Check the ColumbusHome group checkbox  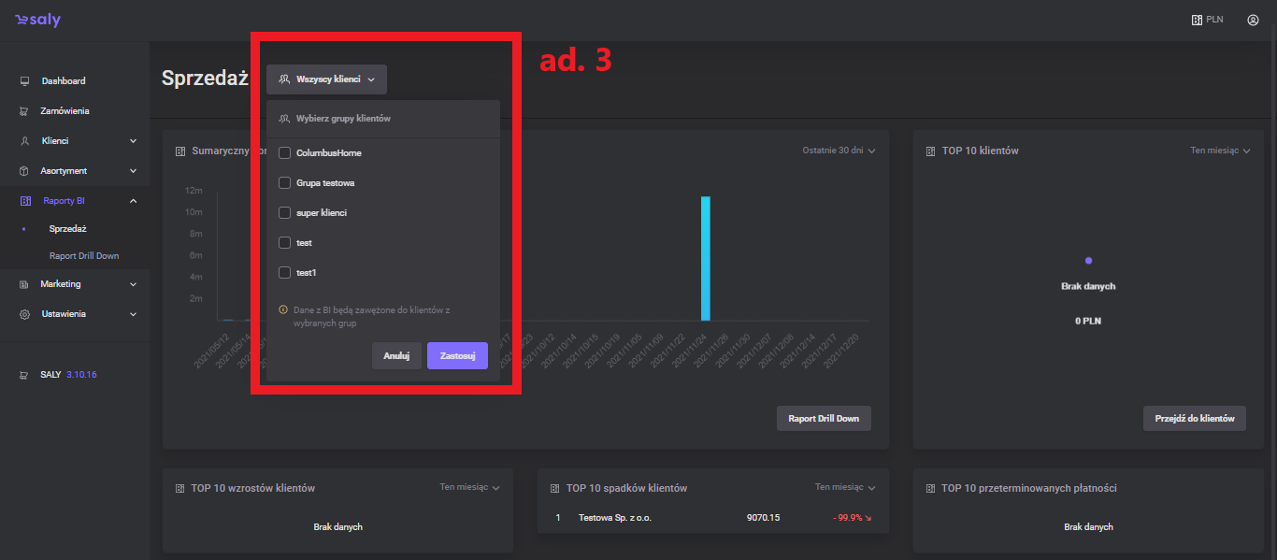[x=285, y=152]
